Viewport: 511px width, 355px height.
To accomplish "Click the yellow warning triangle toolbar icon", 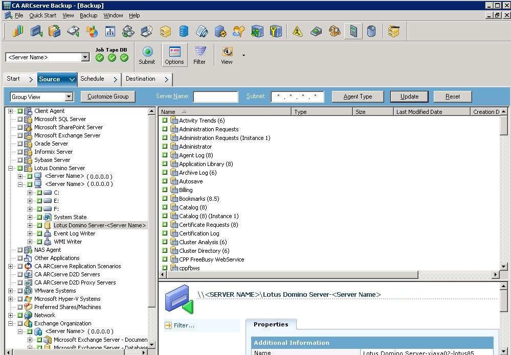I will [298, 32].
